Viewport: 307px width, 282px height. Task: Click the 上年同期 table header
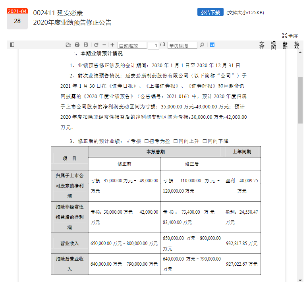[x=242, y=152]
